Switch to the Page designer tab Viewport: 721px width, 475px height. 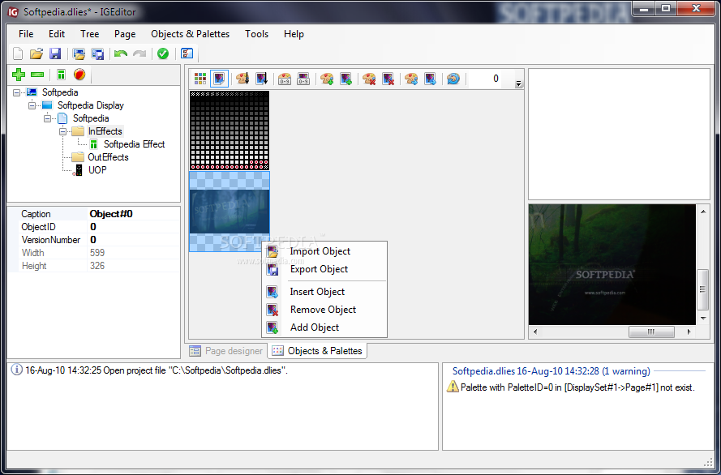coord(226,351)
